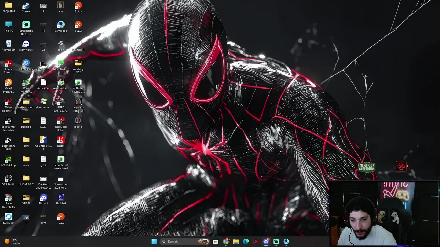The width and height of the screenshot is (440, 247).
Task: Select the حذف 3 shortcut icon
Action: (78, 26)
